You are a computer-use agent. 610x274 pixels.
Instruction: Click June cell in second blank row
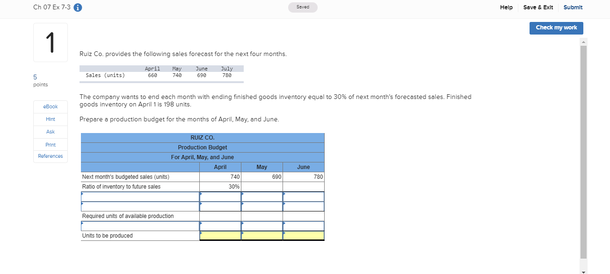point(304,206)
